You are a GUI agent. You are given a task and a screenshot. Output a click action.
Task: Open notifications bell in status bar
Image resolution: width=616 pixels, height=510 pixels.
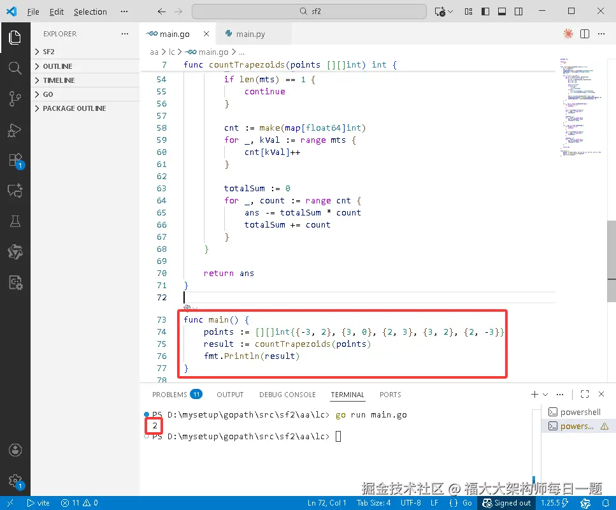[605, 503]
